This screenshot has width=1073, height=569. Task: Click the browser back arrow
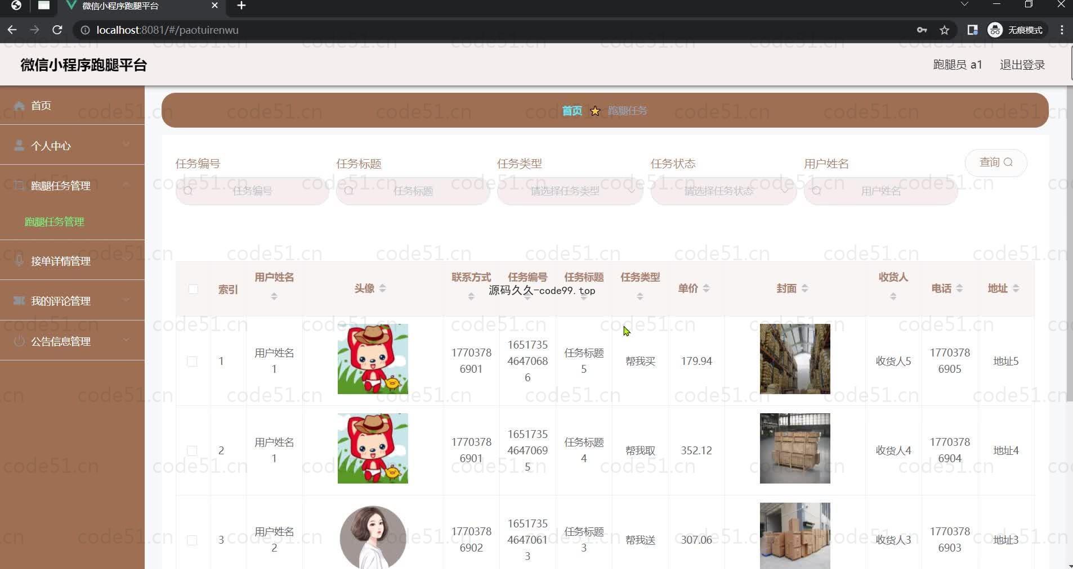12,30
